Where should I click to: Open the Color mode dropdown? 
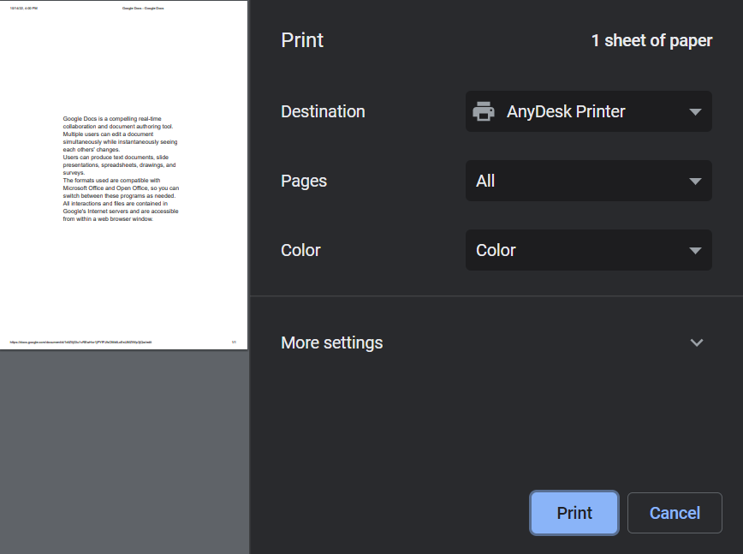coord(589,250)
